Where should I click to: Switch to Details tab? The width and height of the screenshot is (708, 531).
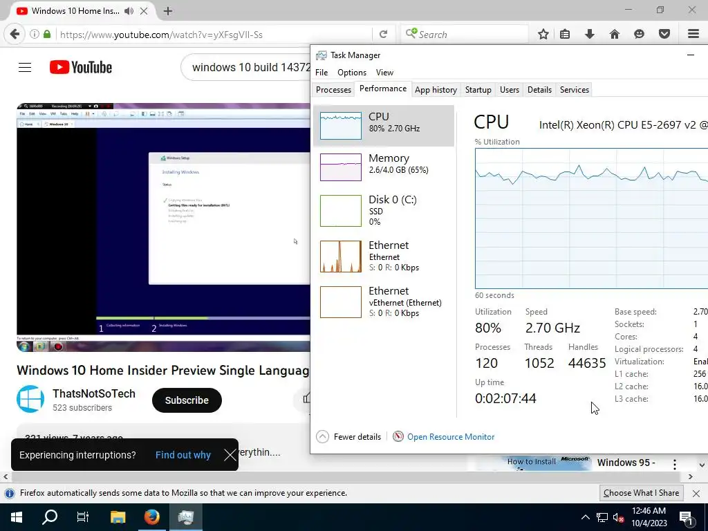pos(539,89)
